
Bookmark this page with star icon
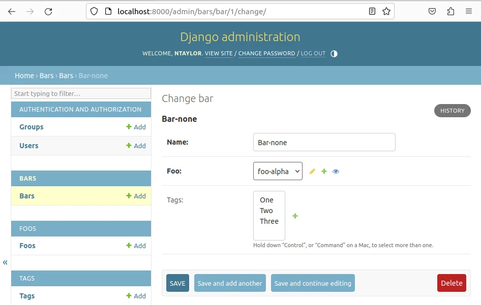(x=386, y=11)
